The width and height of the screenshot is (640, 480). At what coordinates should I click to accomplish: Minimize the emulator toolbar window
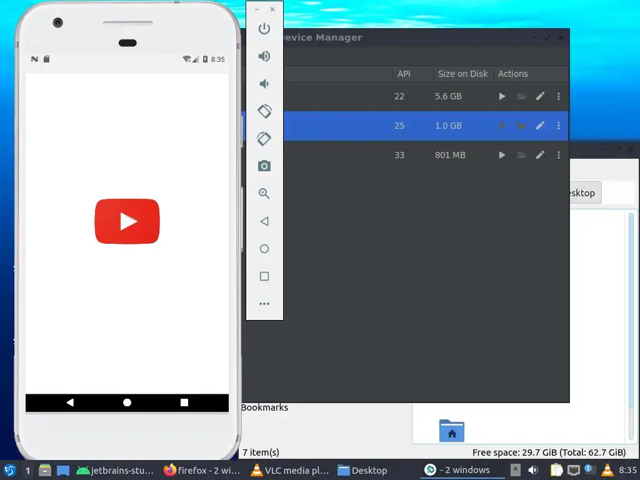point(257,9)
